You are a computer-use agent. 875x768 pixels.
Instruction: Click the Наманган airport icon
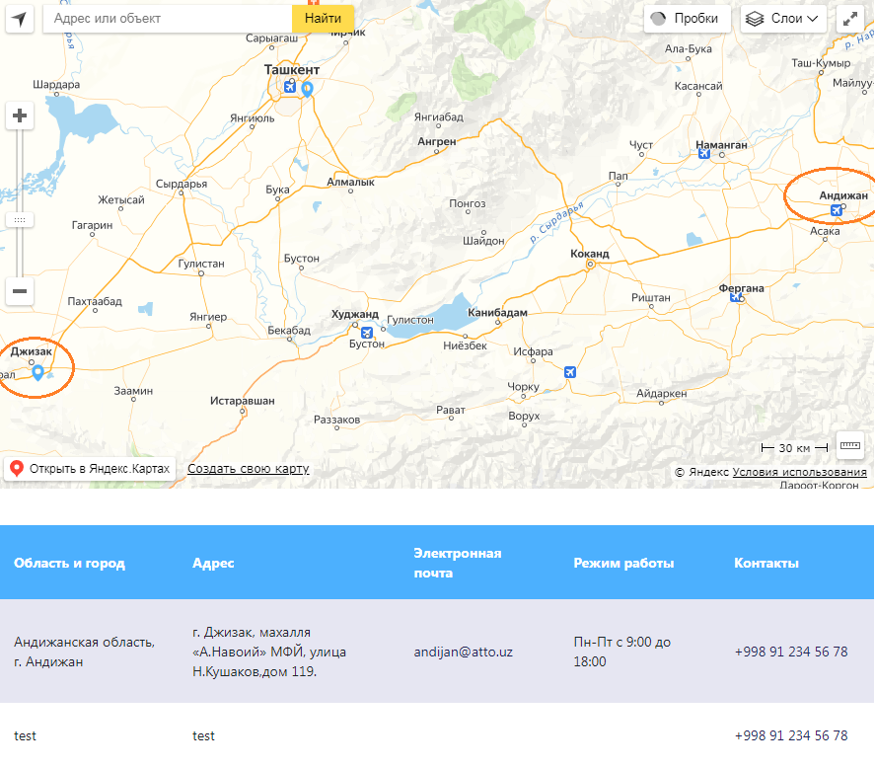point(703,153)
